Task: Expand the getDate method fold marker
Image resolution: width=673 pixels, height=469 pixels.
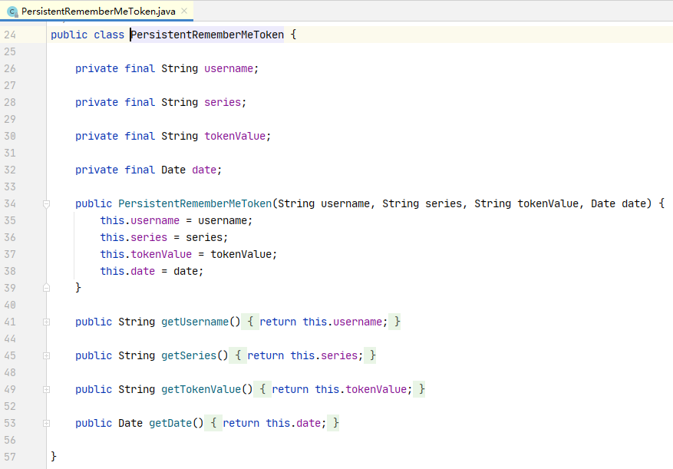Action: point(46,423)
